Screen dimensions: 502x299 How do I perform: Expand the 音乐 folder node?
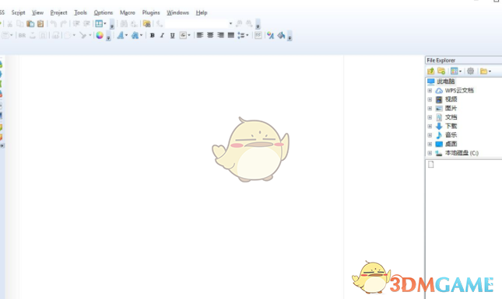pyautogui.click(x=430, y=135)
